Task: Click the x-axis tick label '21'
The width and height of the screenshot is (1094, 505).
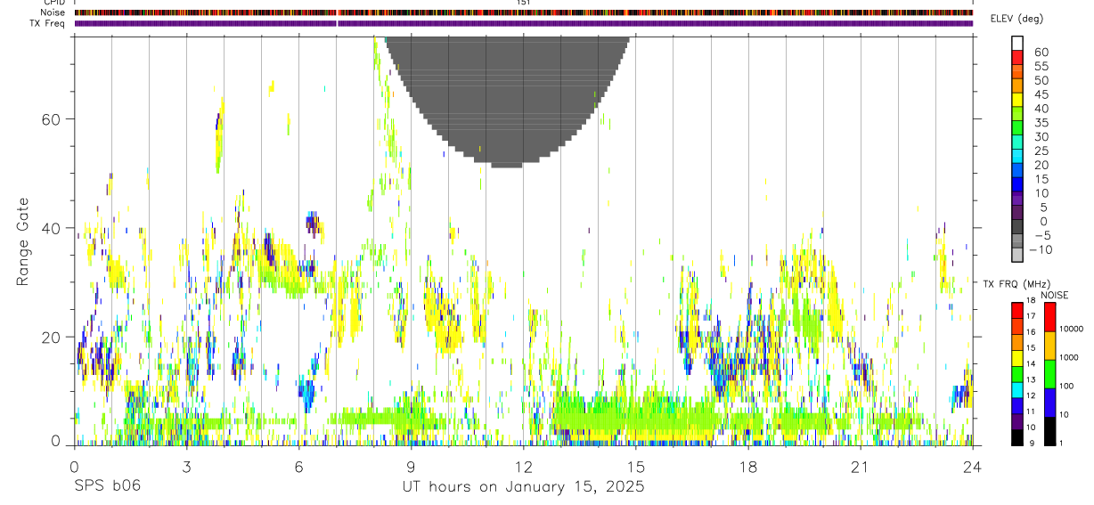Action: (x=860, y=466)
